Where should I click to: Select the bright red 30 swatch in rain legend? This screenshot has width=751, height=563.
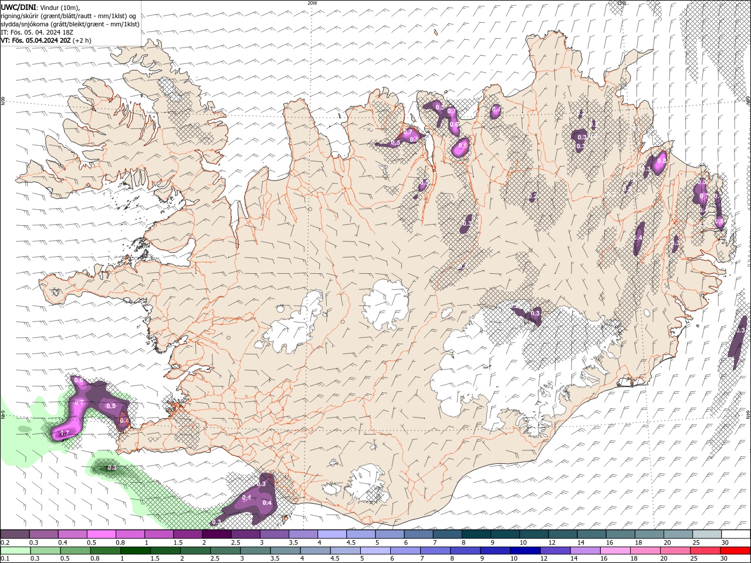pyautogui.click(x=735, y=551)
